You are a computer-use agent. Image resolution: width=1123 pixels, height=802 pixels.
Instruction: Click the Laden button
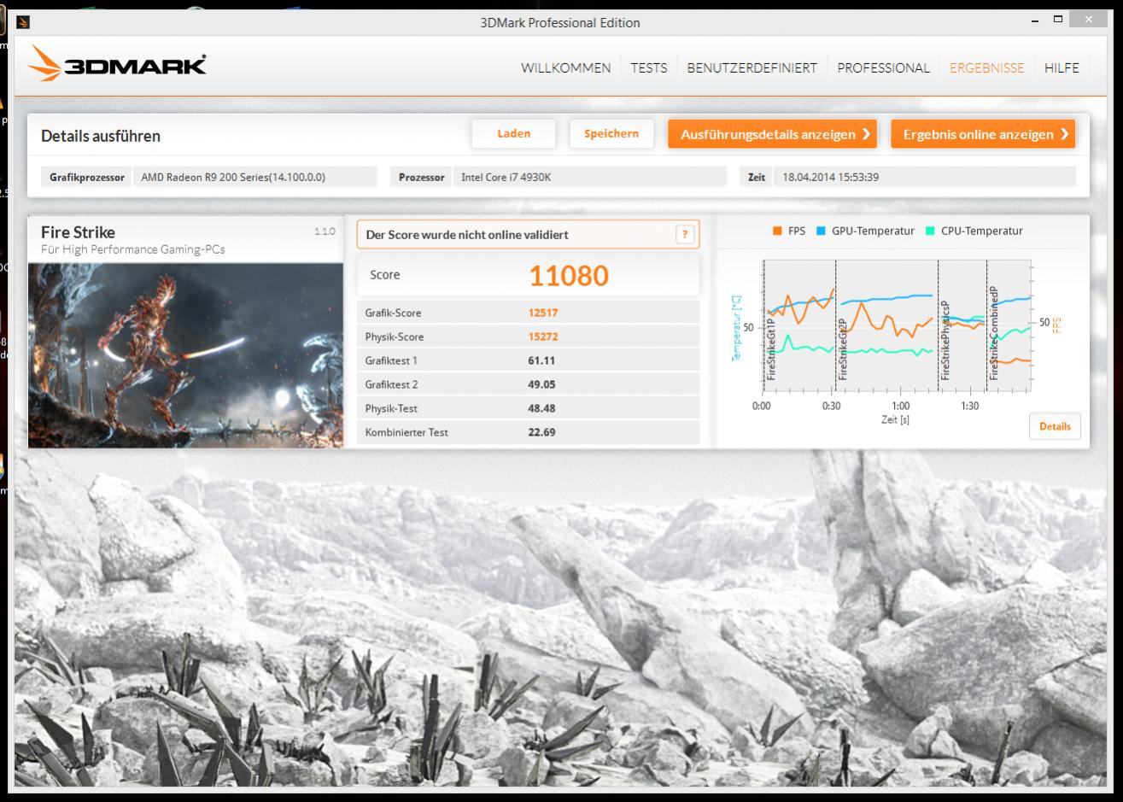tap(513, 134)
